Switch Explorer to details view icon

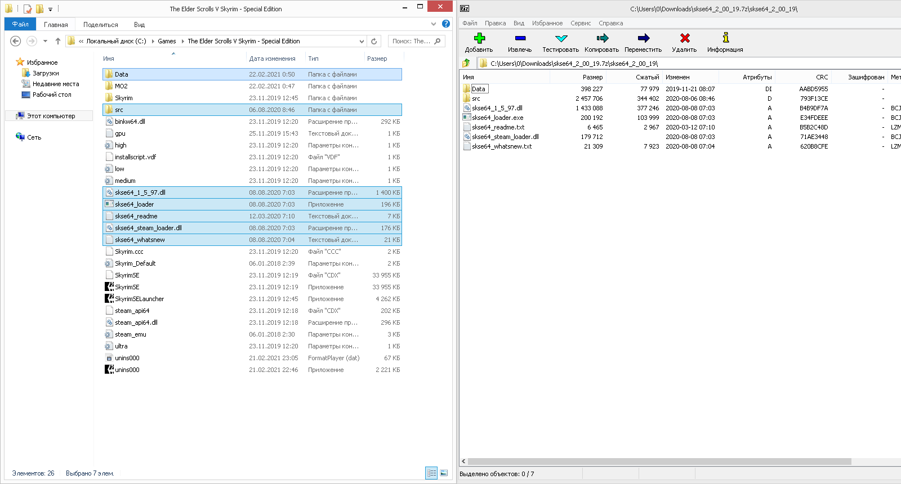(431, 473)
